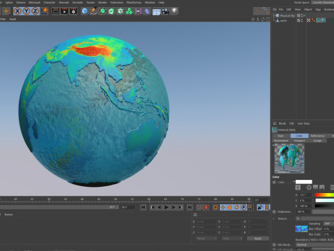Adjust the Value slider

pos(324,206)
